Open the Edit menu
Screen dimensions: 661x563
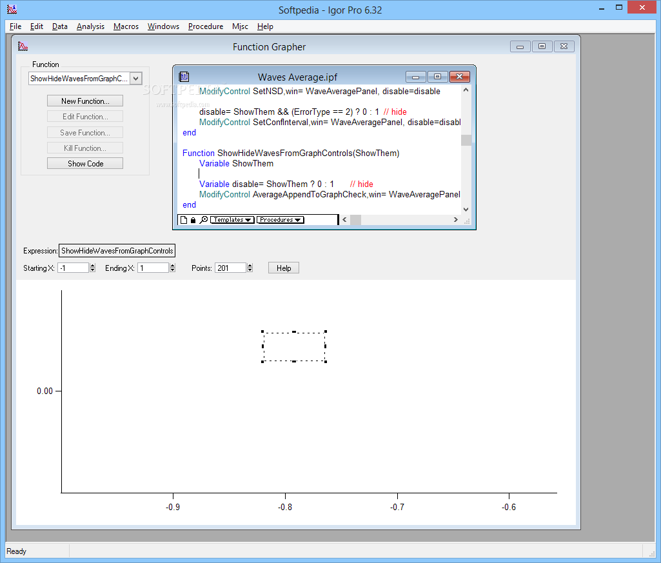click(x=37, y=26)
